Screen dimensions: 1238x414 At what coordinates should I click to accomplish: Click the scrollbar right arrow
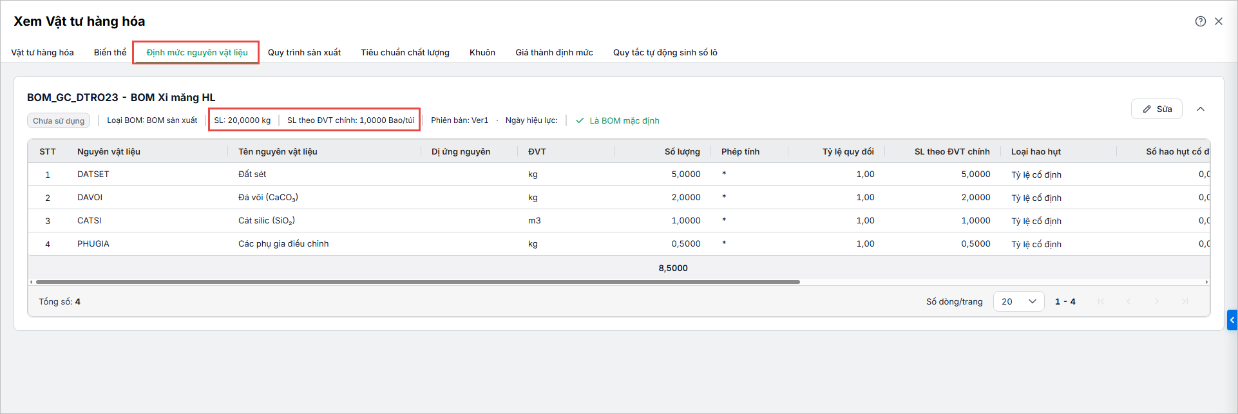point(1206,282)
